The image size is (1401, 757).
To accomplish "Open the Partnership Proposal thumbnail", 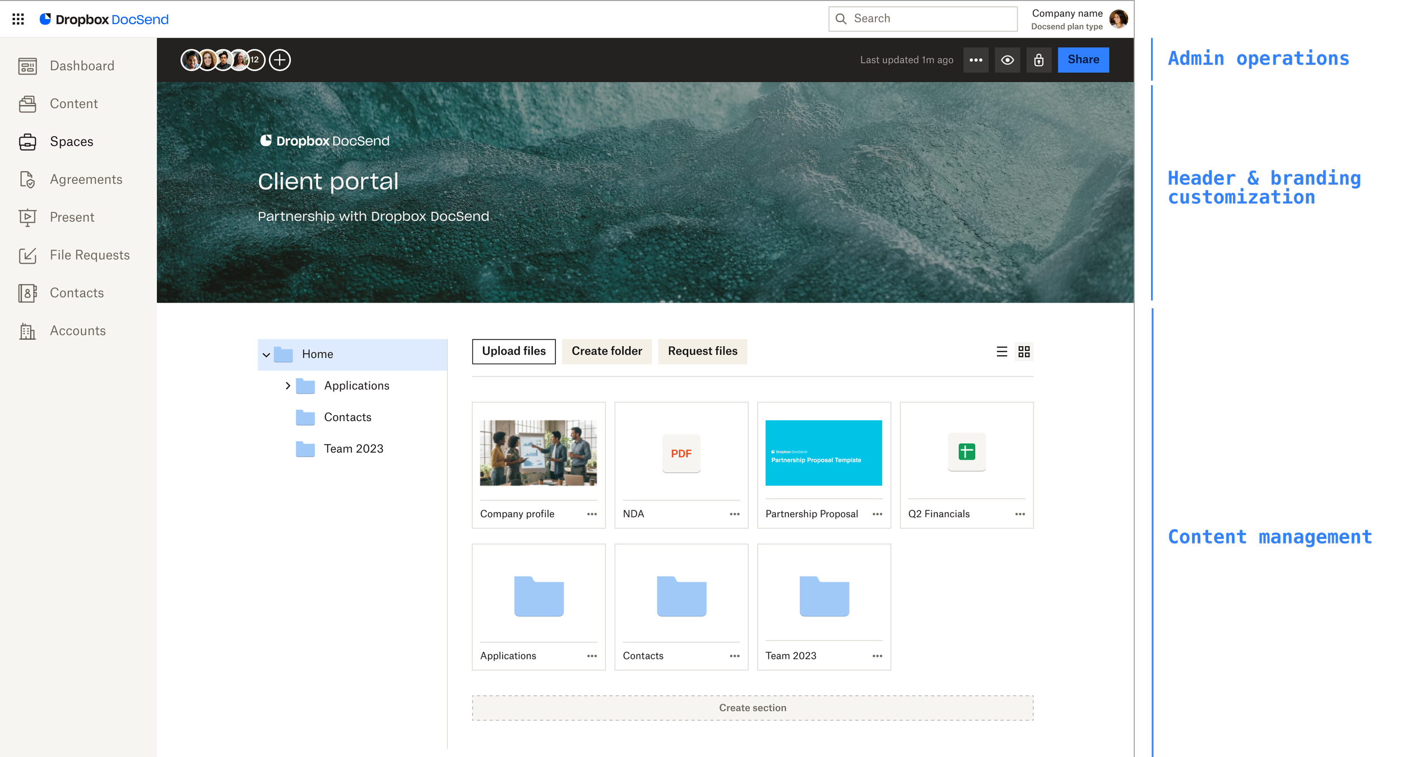I will click(823, 453).
